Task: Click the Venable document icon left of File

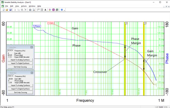Action: [3, 6]
